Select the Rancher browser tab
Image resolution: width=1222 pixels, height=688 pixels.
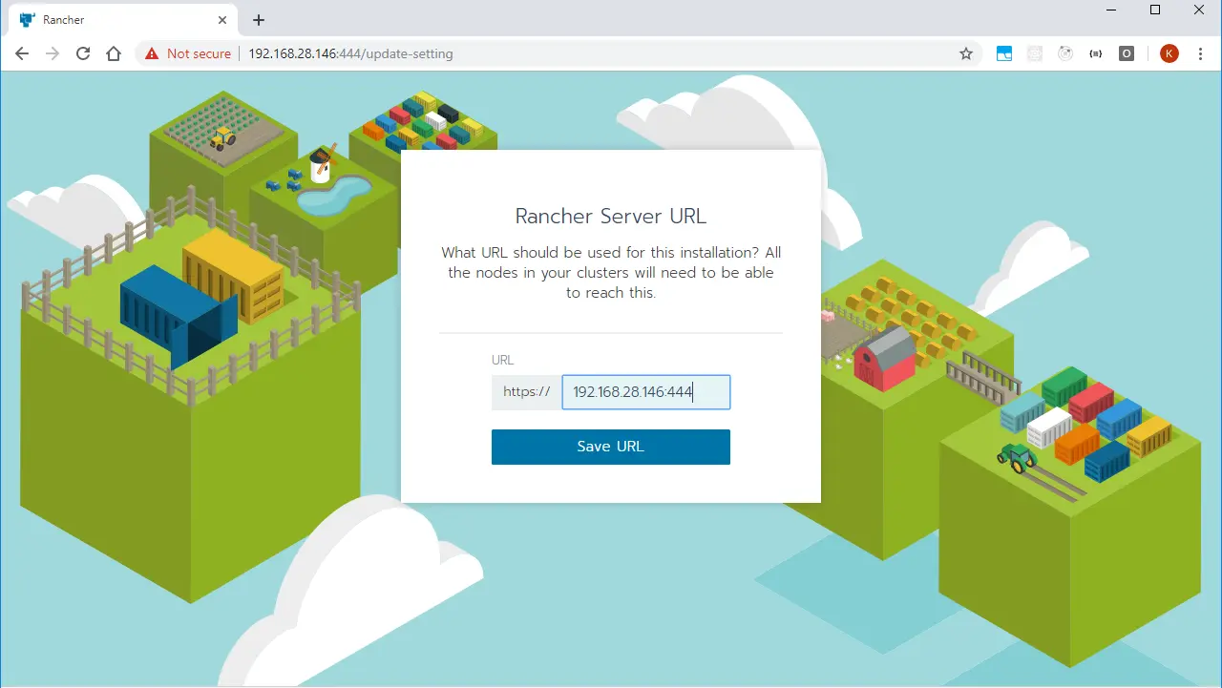point(122,20)
